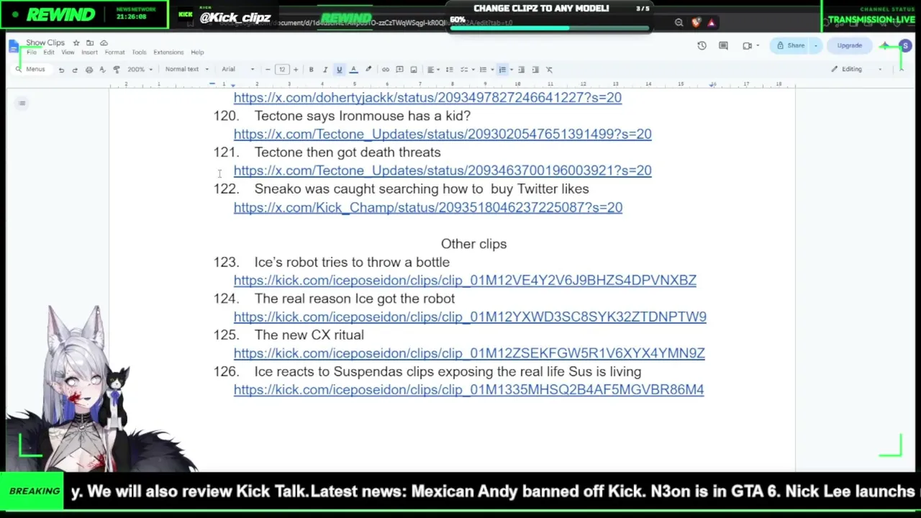Run spelling and grammar check
Screen dimensions: 921x518
click(x=102, y=70)
